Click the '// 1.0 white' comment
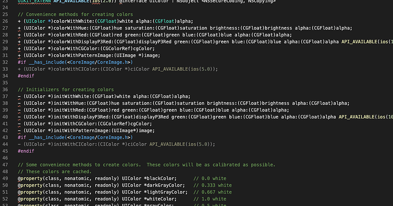 tap(210, 199)
